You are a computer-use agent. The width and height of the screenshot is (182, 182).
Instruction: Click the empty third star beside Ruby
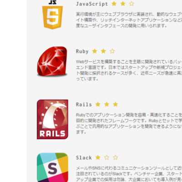point(112,51)
